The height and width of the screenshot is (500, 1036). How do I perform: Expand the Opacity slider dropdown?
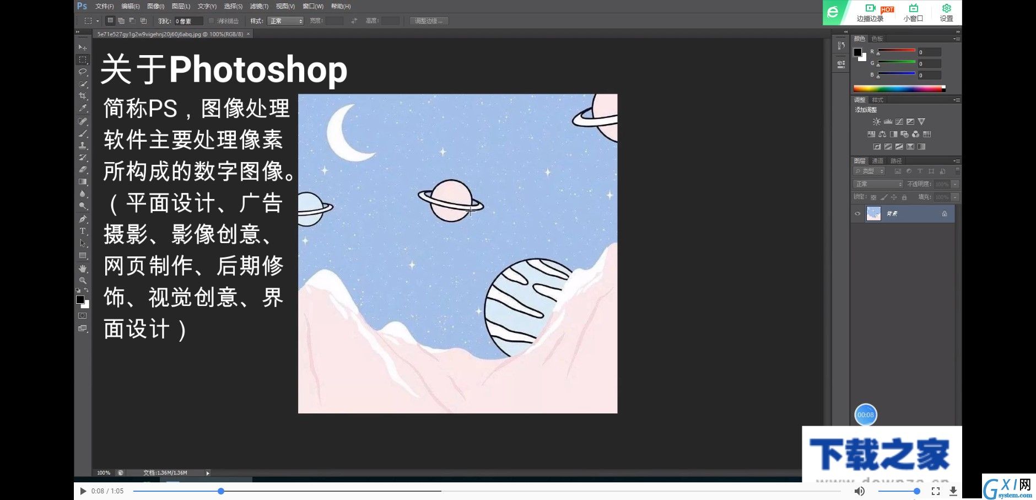tap(955, 184)
